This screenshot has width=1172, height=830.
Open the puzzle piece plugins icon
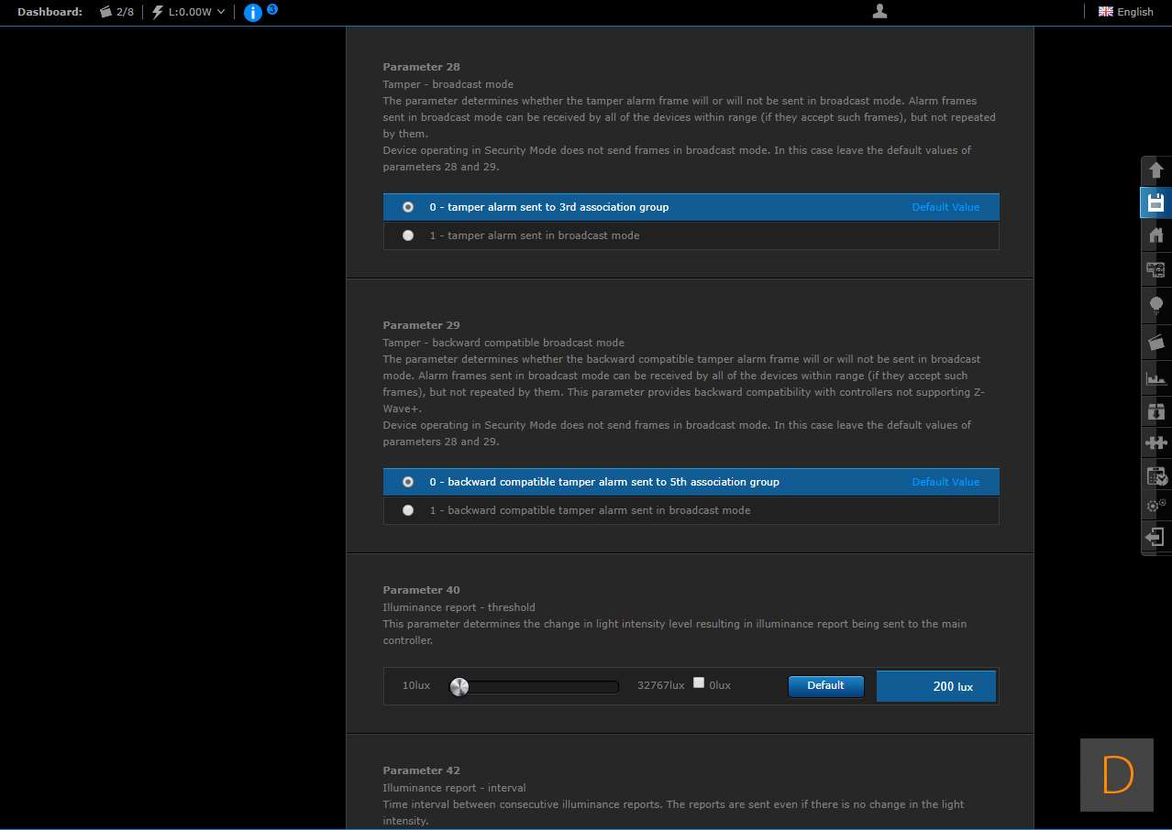pyautogui.click(x=1155, y=443)
